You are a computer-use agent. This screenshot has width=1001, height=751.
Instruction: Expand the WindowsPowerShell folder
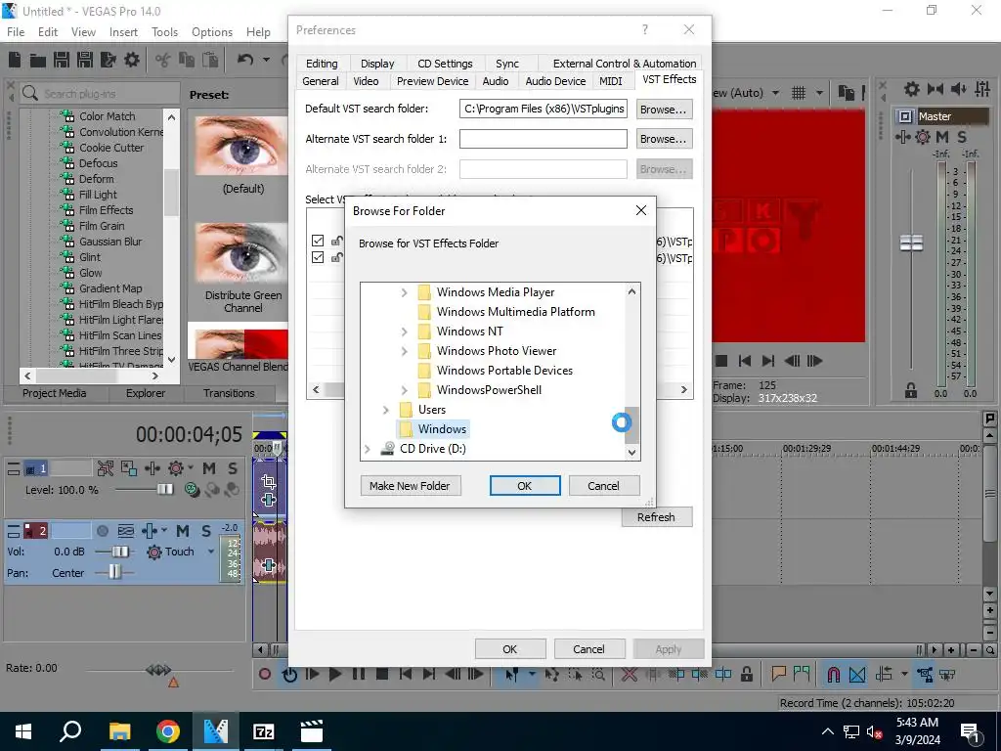tap(404, 390)
